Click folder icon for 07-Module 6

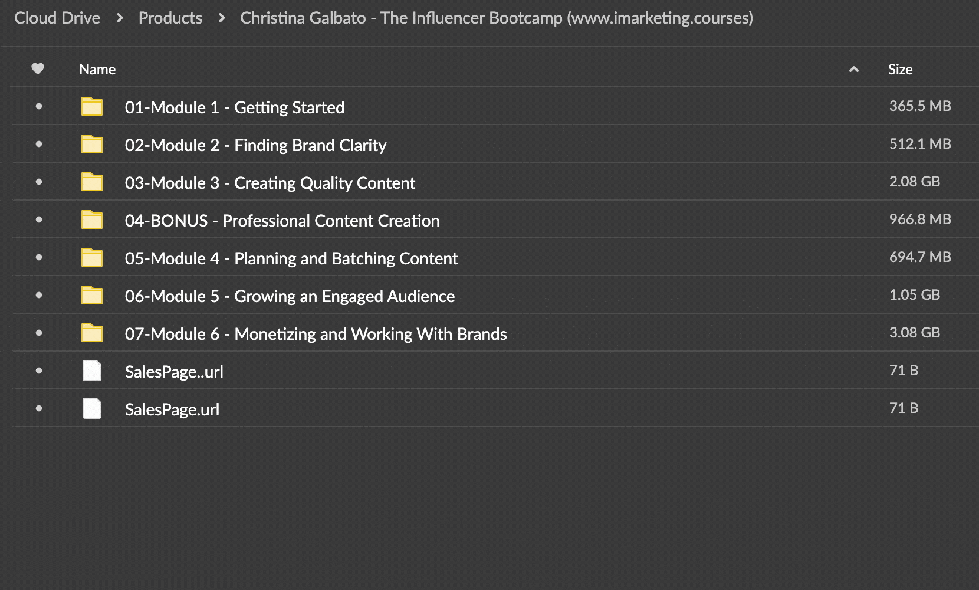(x=92, y=333)
